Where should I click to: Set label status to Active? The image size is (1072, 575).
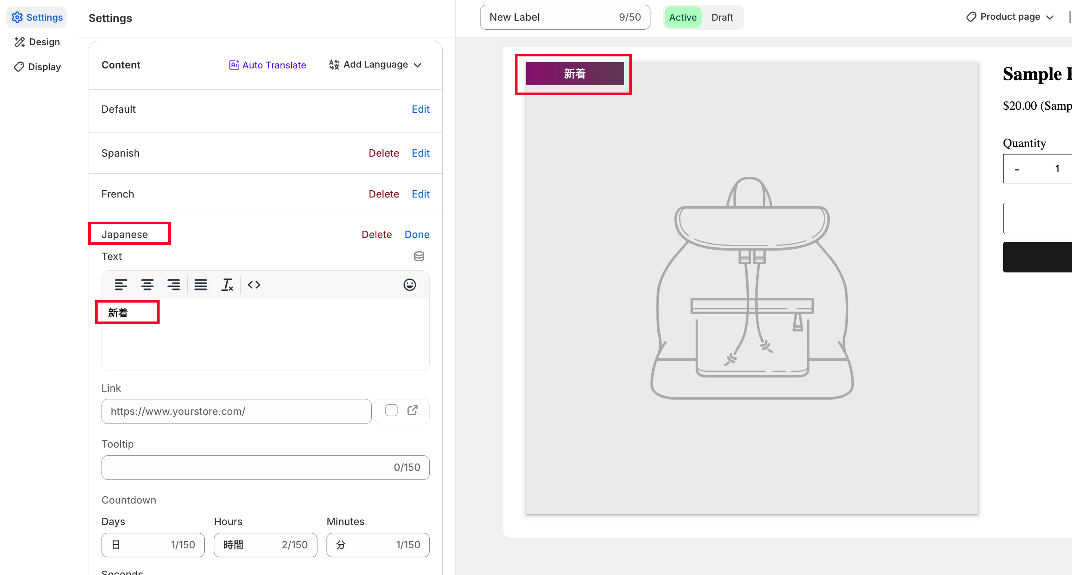683,18
